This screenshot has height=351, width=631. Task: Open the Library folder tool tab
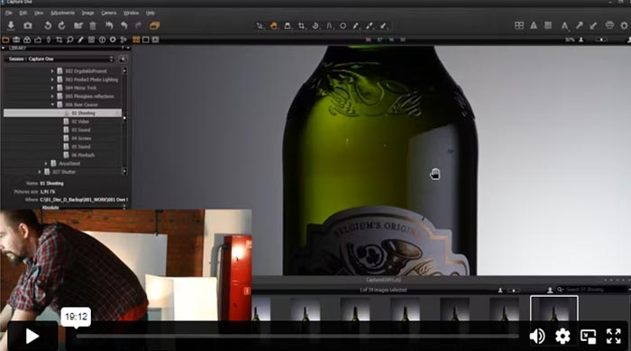click(5, 40)
